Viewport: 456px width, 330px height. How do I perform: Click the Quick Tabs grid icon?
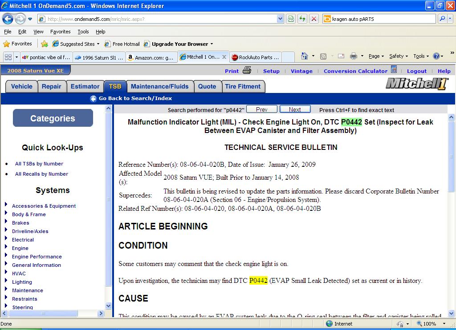pyautogui.click(x=8, y=57)
